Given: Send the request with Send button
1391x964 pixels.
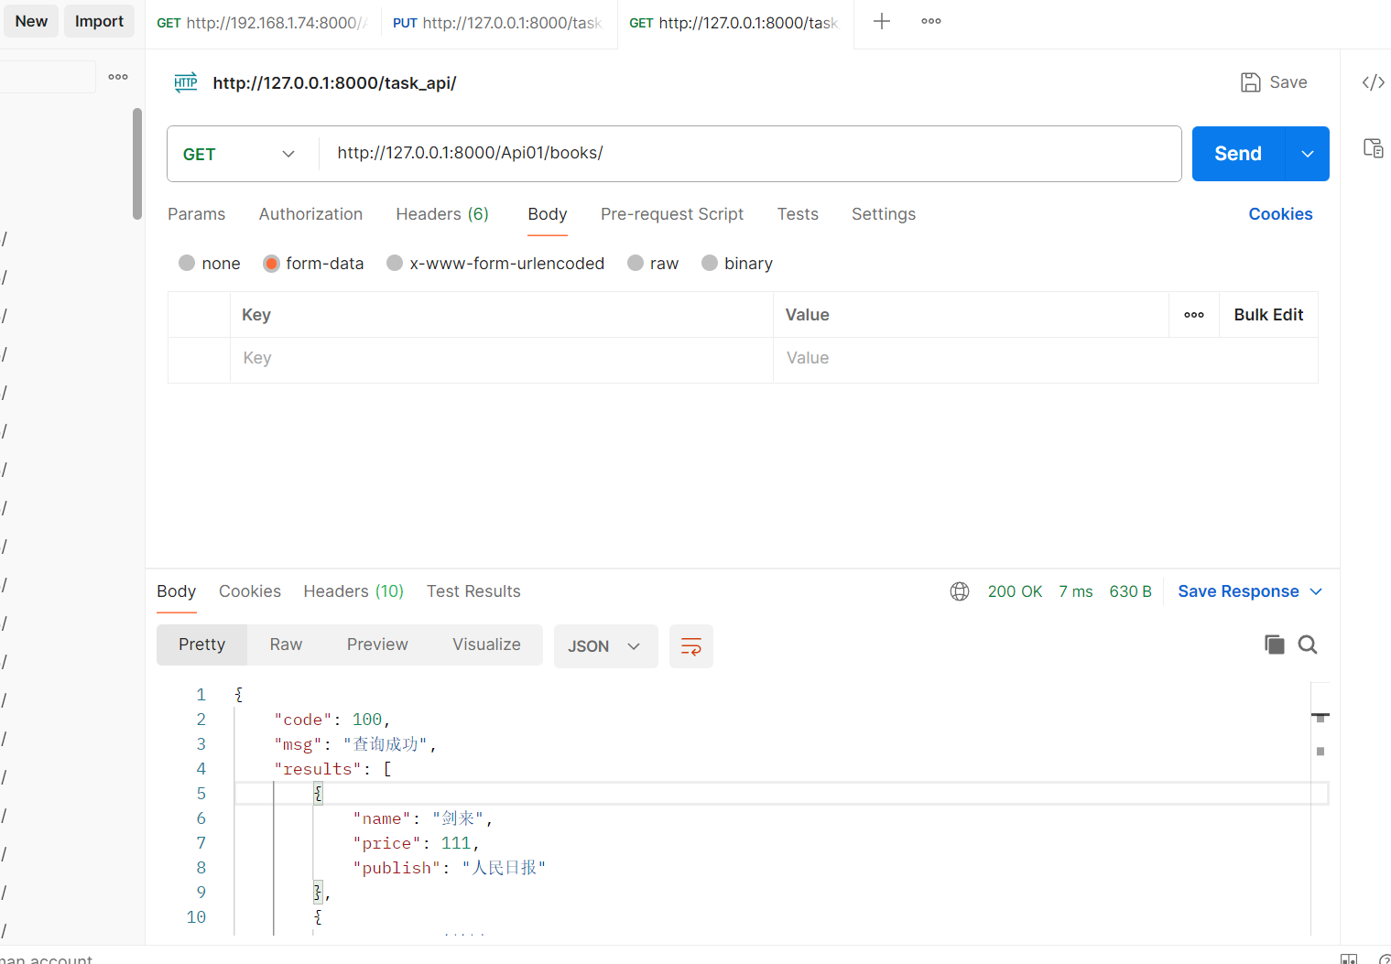Looking at the screenshot, I should tap(1238, 154).
